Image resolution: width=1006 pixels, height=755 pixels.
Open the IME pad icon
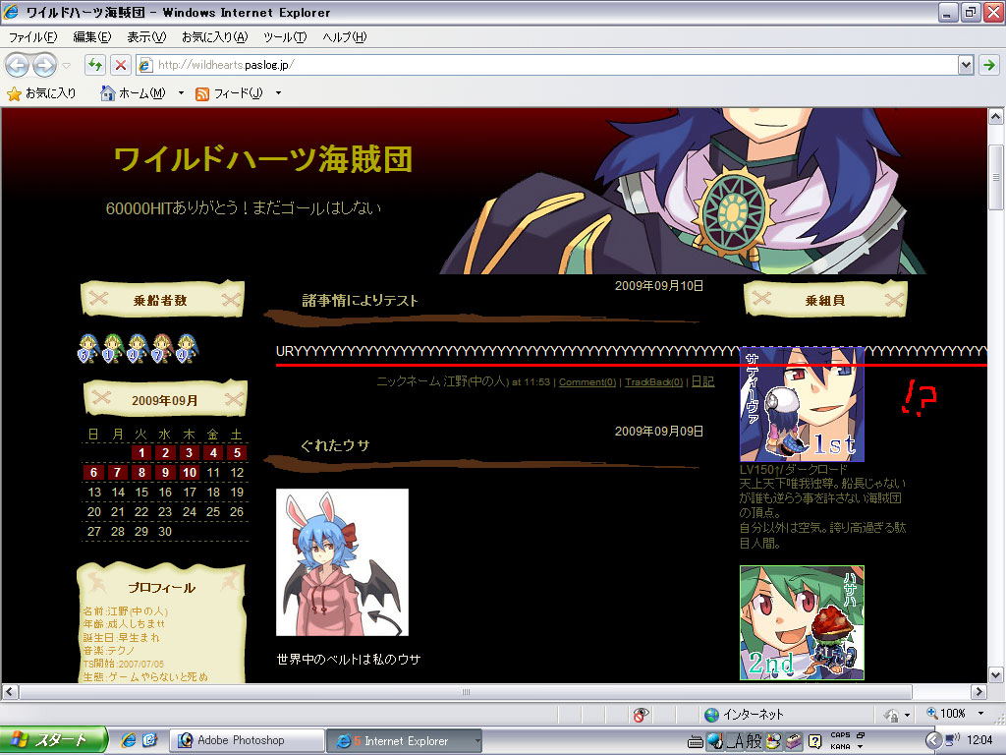(x=774, y=741)
